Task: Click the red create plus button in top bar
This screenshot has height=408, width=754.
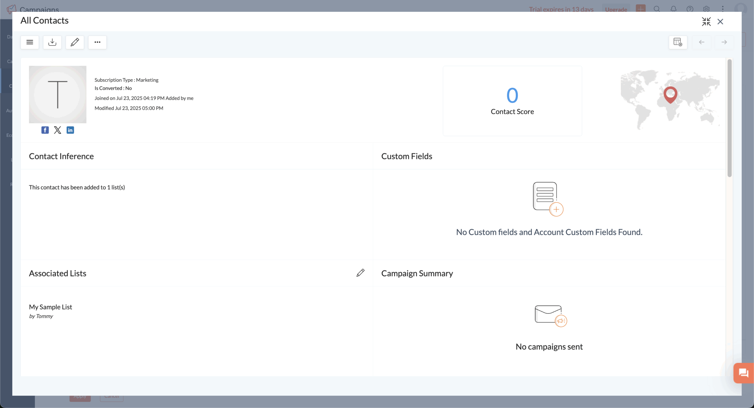Action: tap(641, 8)
